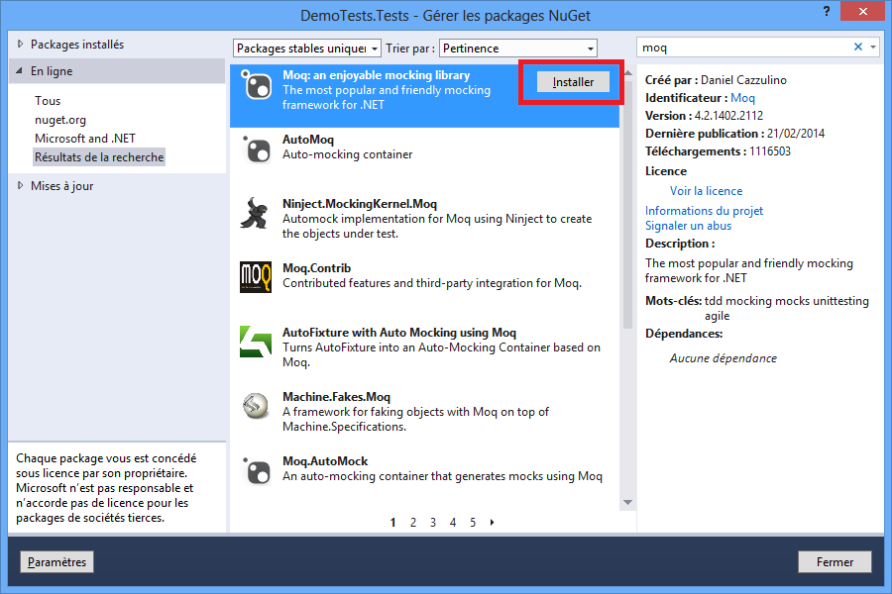Open Voir la licence link
This screenshot has width=892, height=594.
[x=706, y=191]
